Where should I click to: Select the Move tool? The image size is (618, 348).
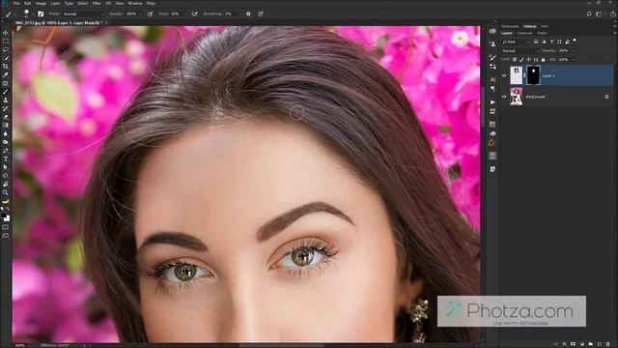coord(6,33)
